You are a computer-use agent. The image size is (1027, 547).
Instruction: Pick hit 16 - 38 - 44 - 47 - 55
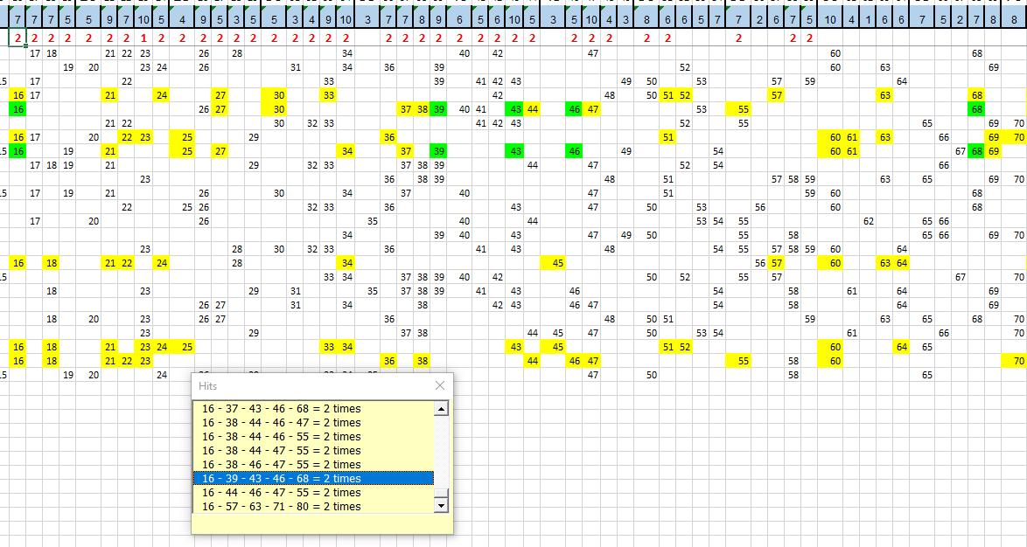coord(281,450)
